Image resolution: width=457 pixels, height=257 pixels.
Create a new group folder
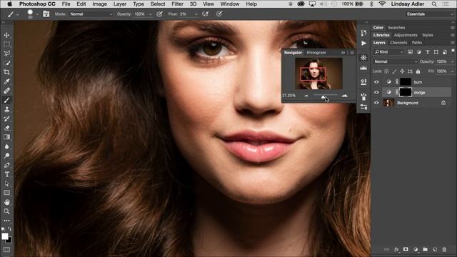click(425, 249)
